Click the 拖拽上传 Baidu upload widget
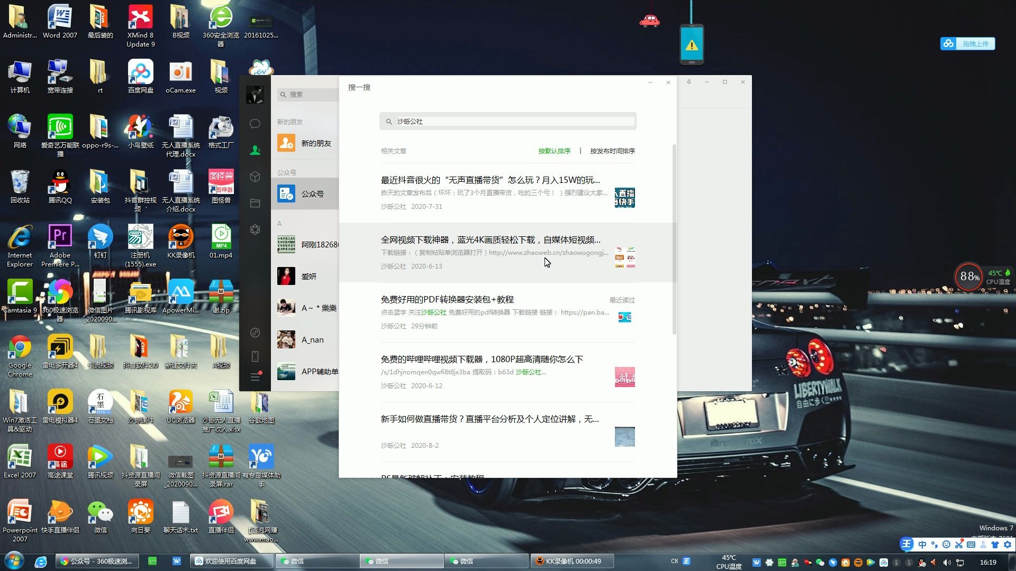 tap(968, 44)
